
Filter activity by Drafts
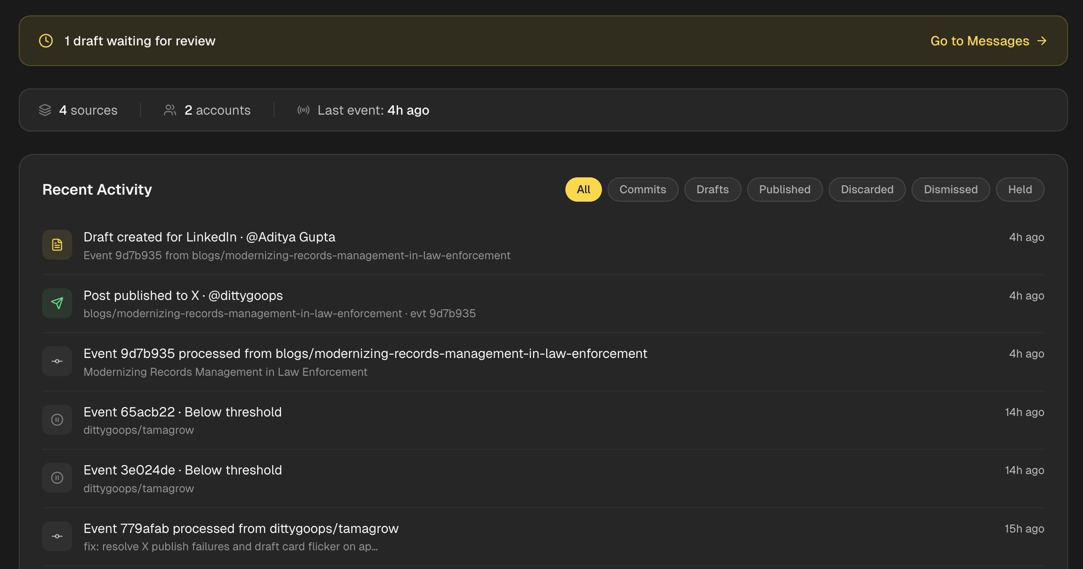712,190
